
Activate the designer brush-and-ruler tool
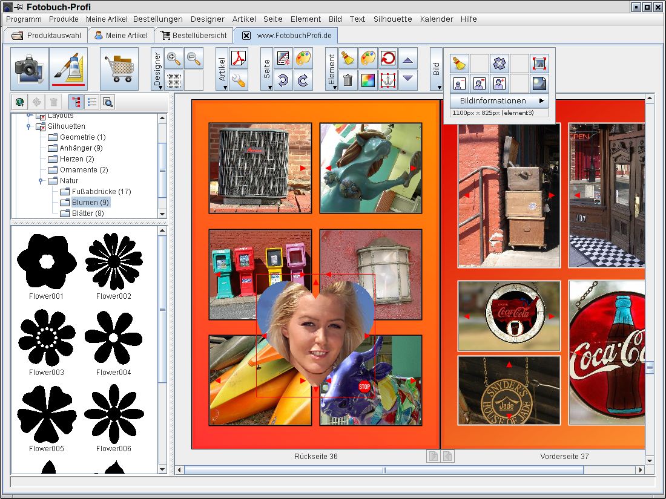click(x=68, y=69)
